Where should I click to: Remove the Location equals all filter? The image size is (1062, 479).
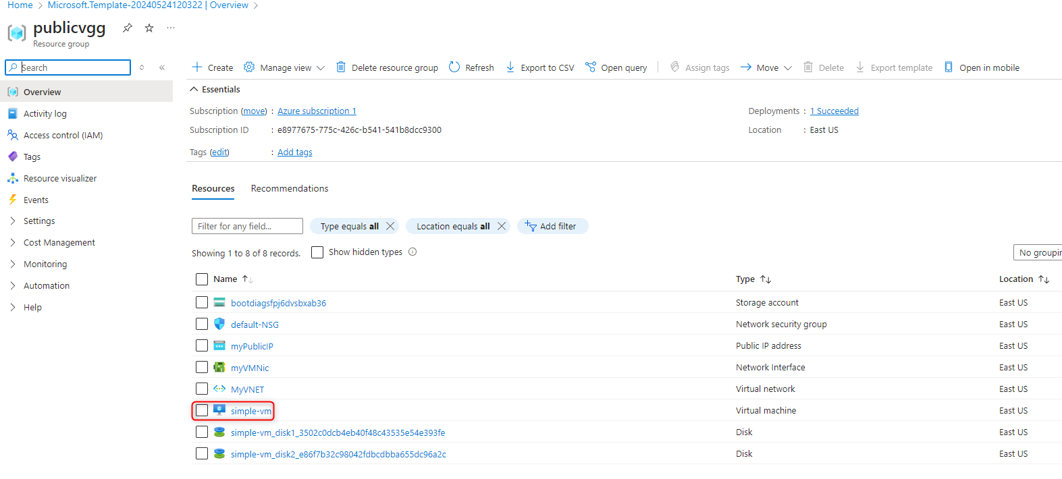[x=502, y=226]
